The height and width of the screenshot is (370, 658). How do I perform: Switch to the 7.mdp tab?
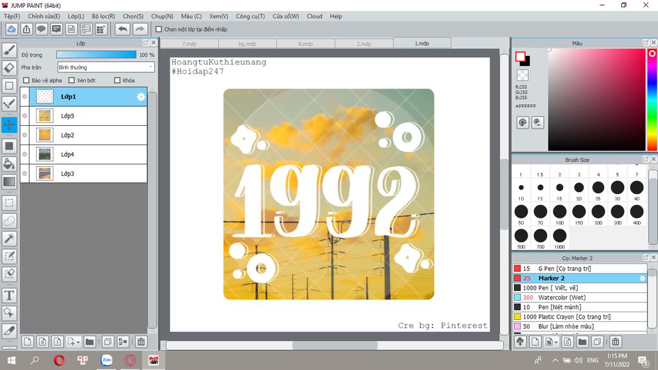[x=190, y=44]
